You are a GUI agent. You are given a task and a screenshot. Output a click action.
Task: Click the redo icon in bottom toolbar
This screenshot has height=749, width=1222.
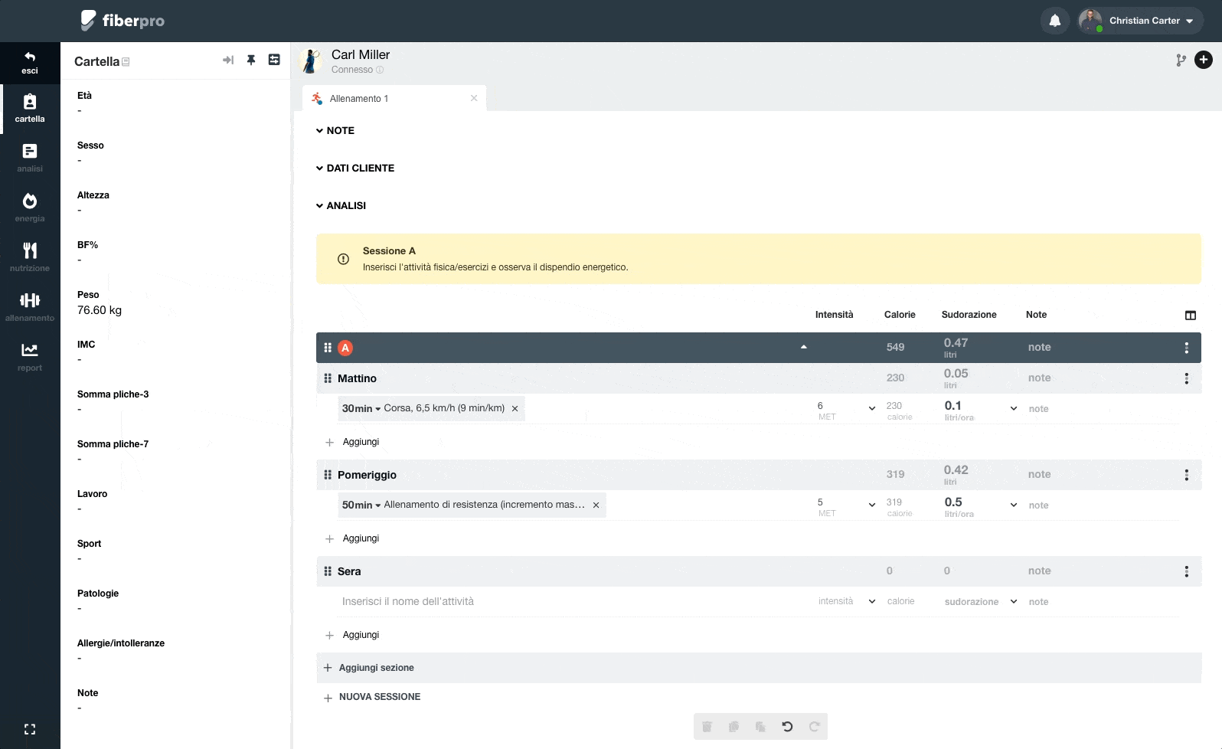[814, 727]
